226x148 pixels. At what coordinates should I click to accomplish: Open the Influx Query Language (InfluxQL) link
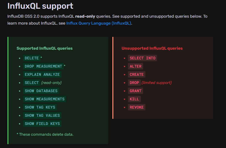[99, 23]
